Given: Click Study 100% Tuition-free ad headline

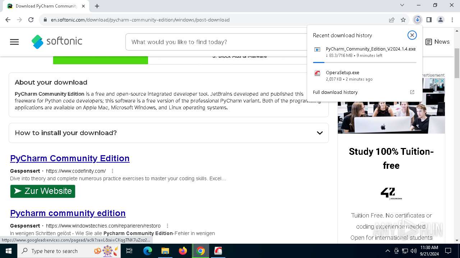Looking at the screenshot, I should pos(391,158).
